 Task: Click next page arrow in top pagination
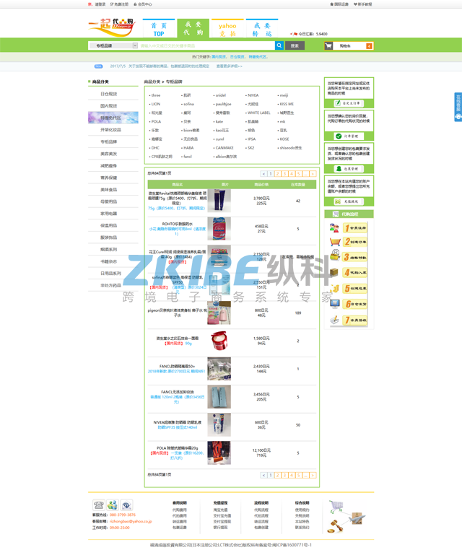point(313,174)
